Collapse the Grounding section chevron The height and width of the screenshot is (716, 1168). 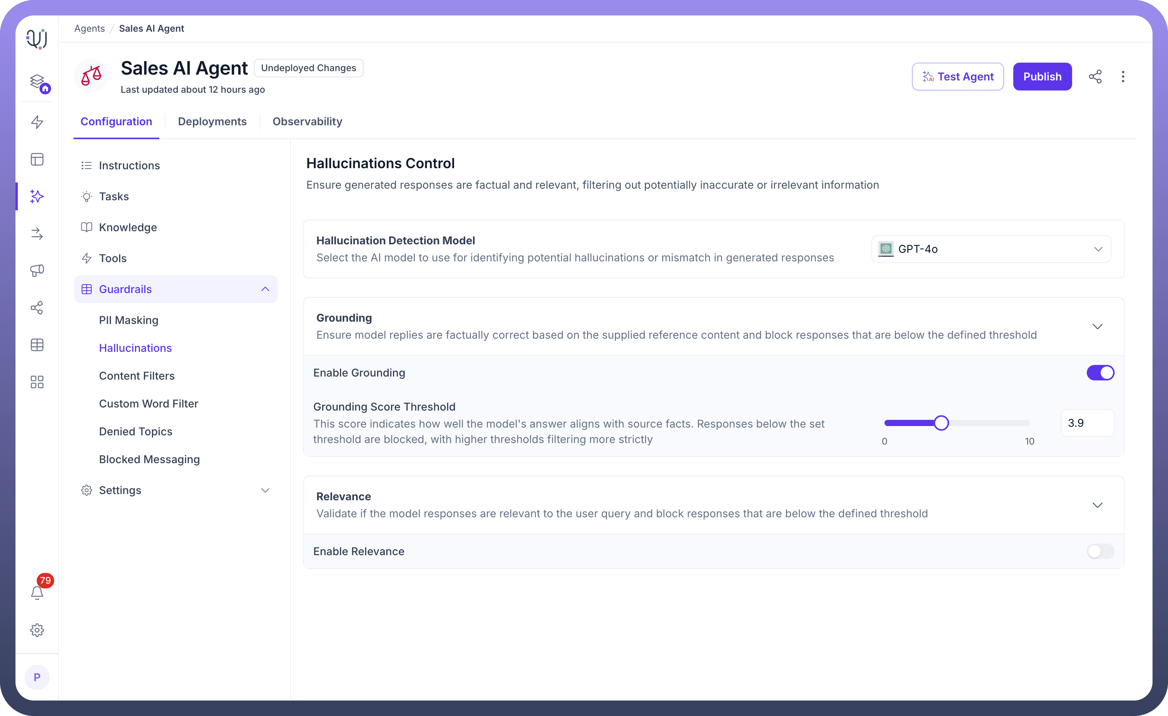coord(1097,326)
